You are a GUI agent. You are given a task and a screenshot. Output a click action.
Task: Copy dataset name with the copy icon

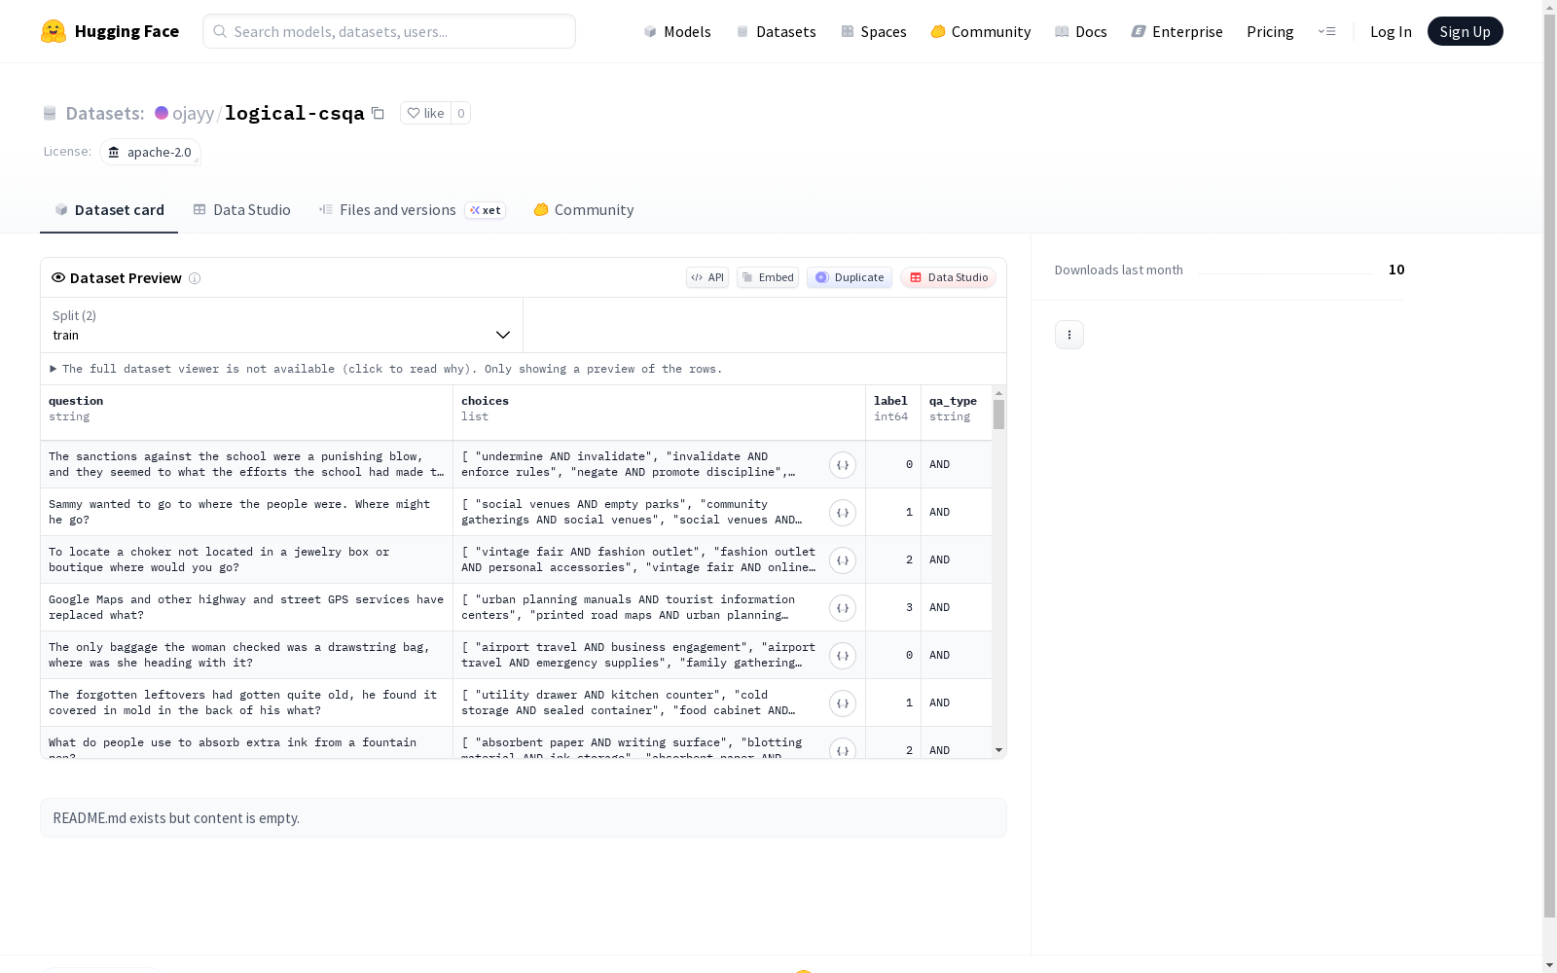pyautogui.click(x=378, y=113)
